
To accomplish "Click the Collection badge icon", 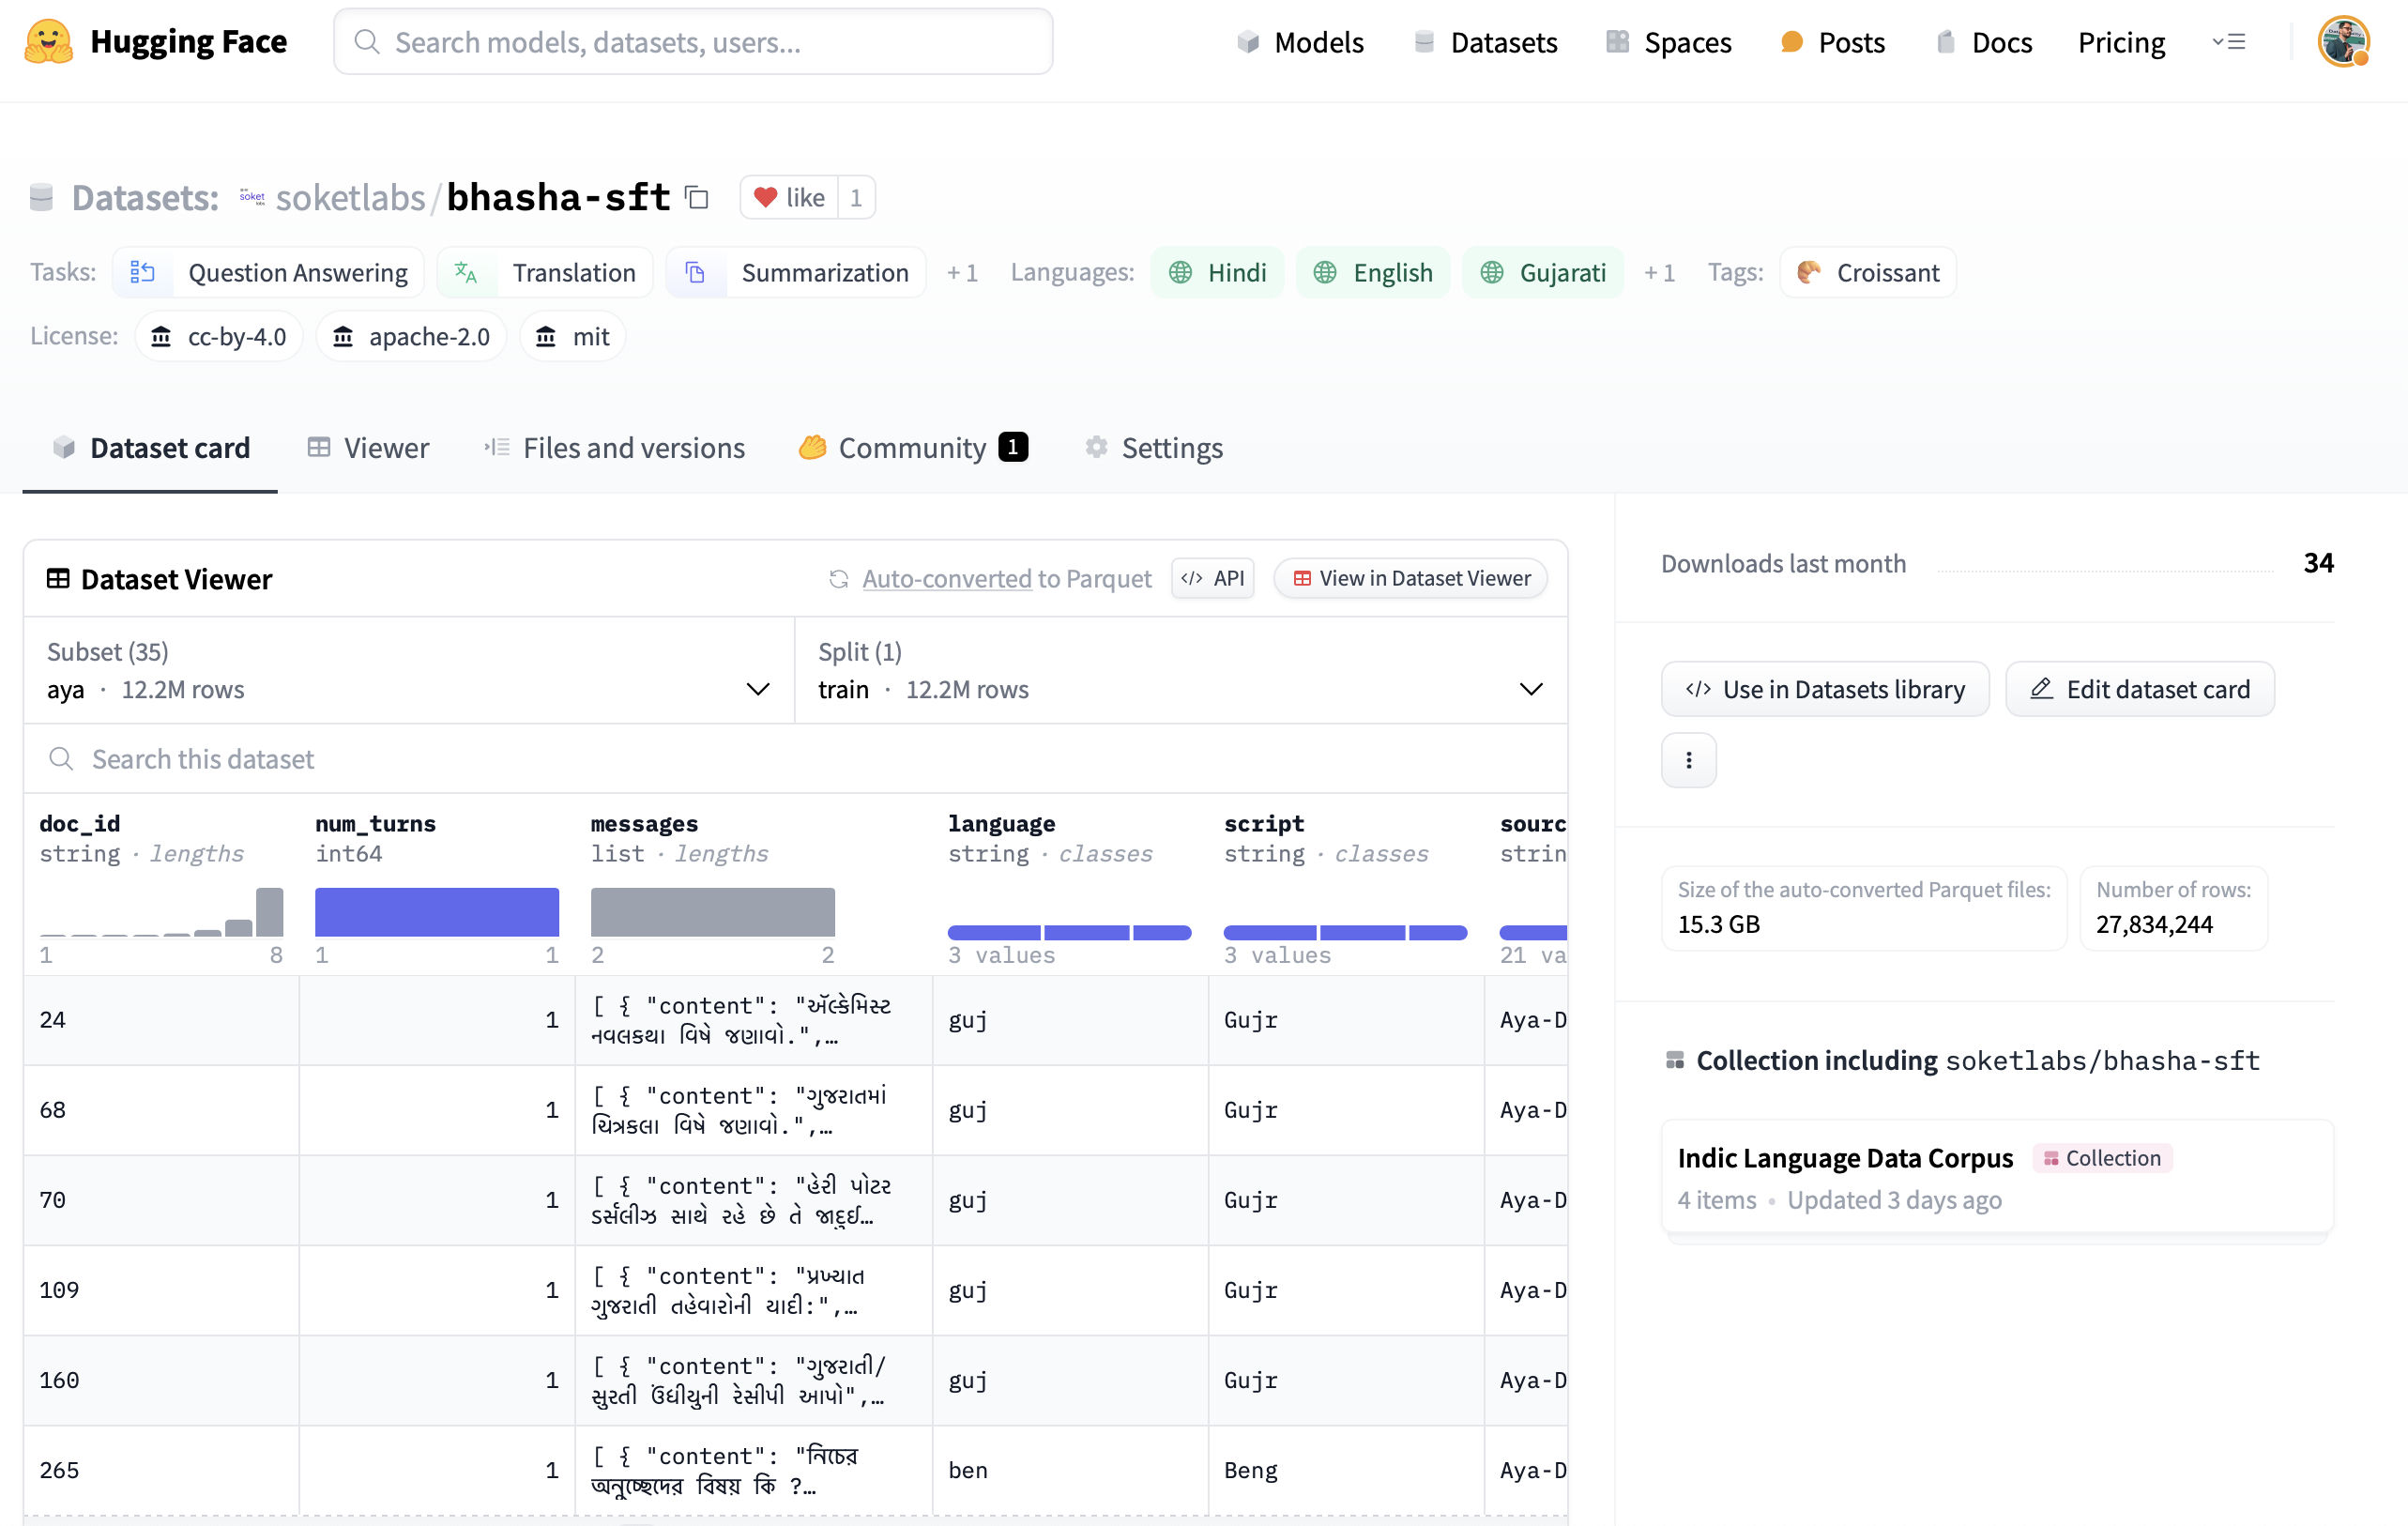I will click(x=2050, y=1158).
